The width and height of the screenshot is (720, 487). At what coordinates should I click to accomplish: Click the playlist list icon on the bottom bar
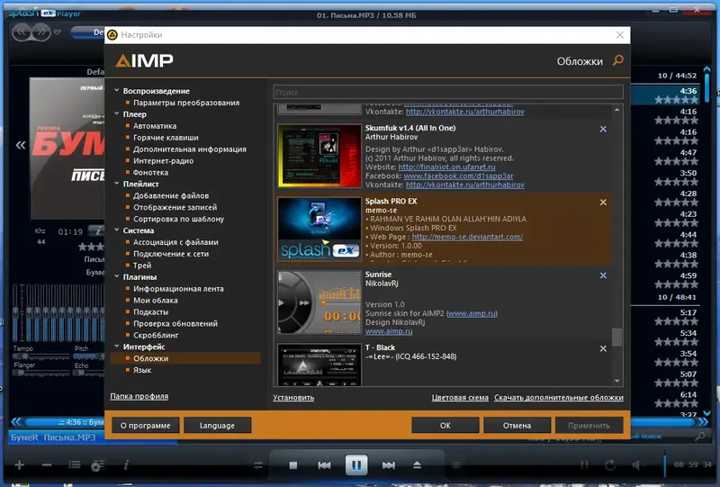(75, 465)
